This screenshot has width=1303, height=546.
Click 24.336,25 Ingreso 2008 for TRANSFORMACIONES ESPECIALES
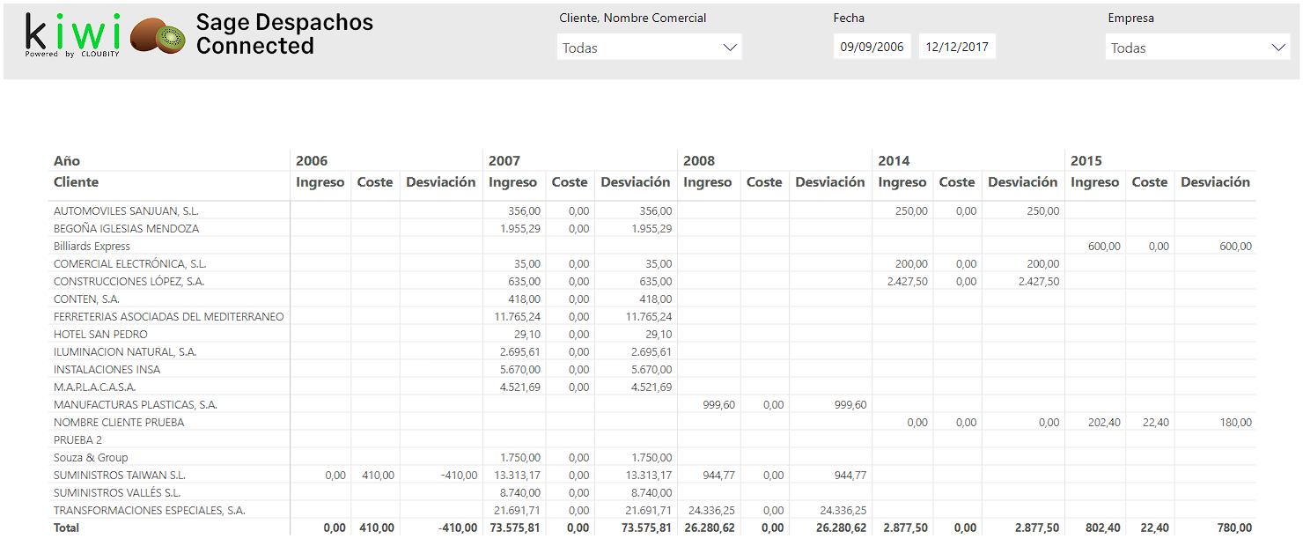coord(711,511)
